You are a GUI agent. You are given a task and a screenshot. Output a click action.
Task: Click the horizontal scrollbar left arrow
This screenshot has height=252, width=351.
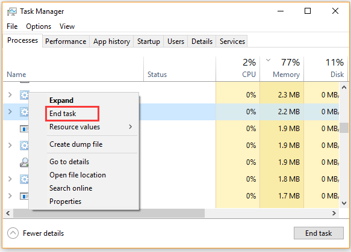pos(8,213)
